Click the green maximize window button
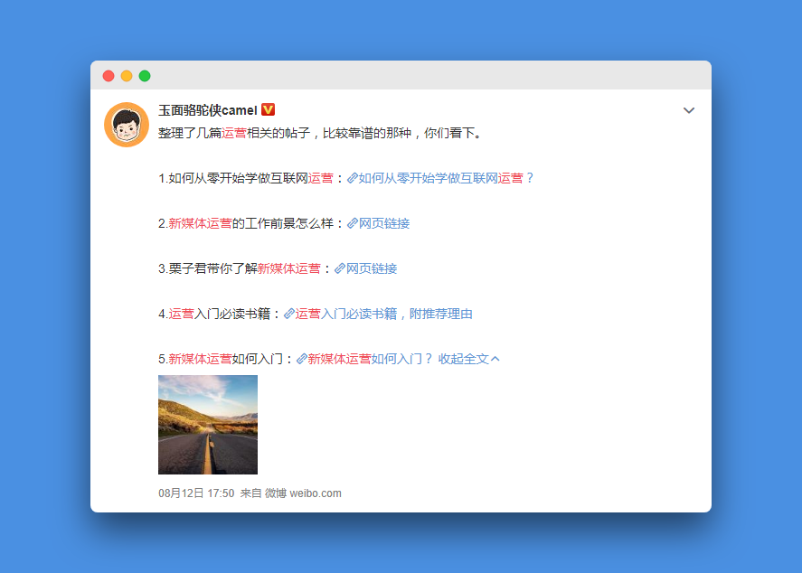802x573 pixels. tap(145, 76)
